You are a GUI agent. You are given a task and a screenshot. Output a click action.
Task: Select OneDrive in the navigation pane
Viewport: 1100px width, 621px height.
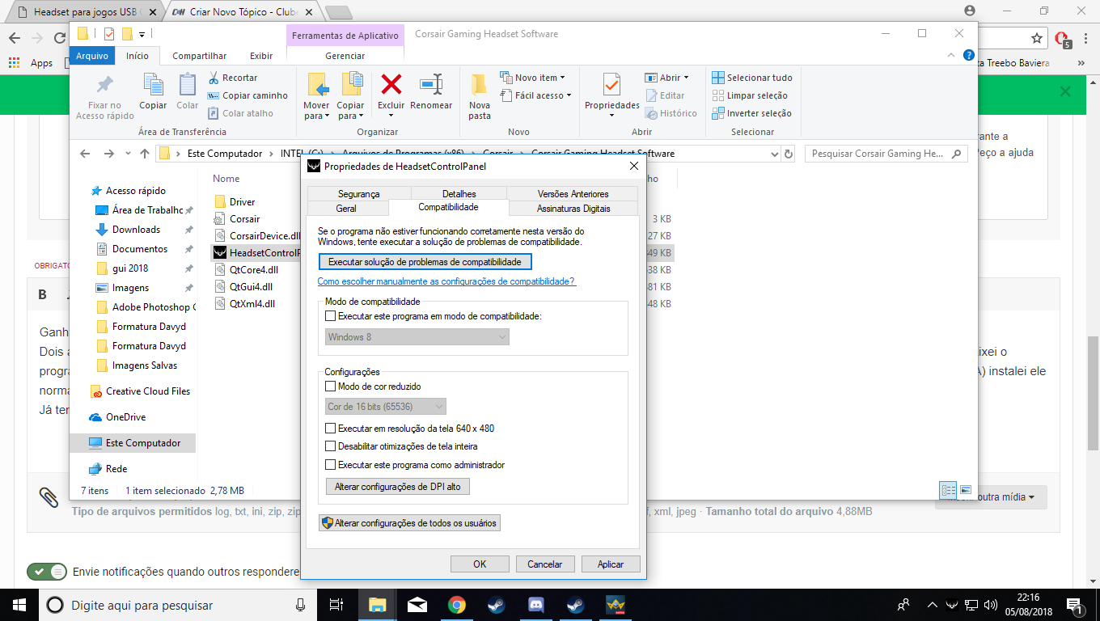click(126, 417)
